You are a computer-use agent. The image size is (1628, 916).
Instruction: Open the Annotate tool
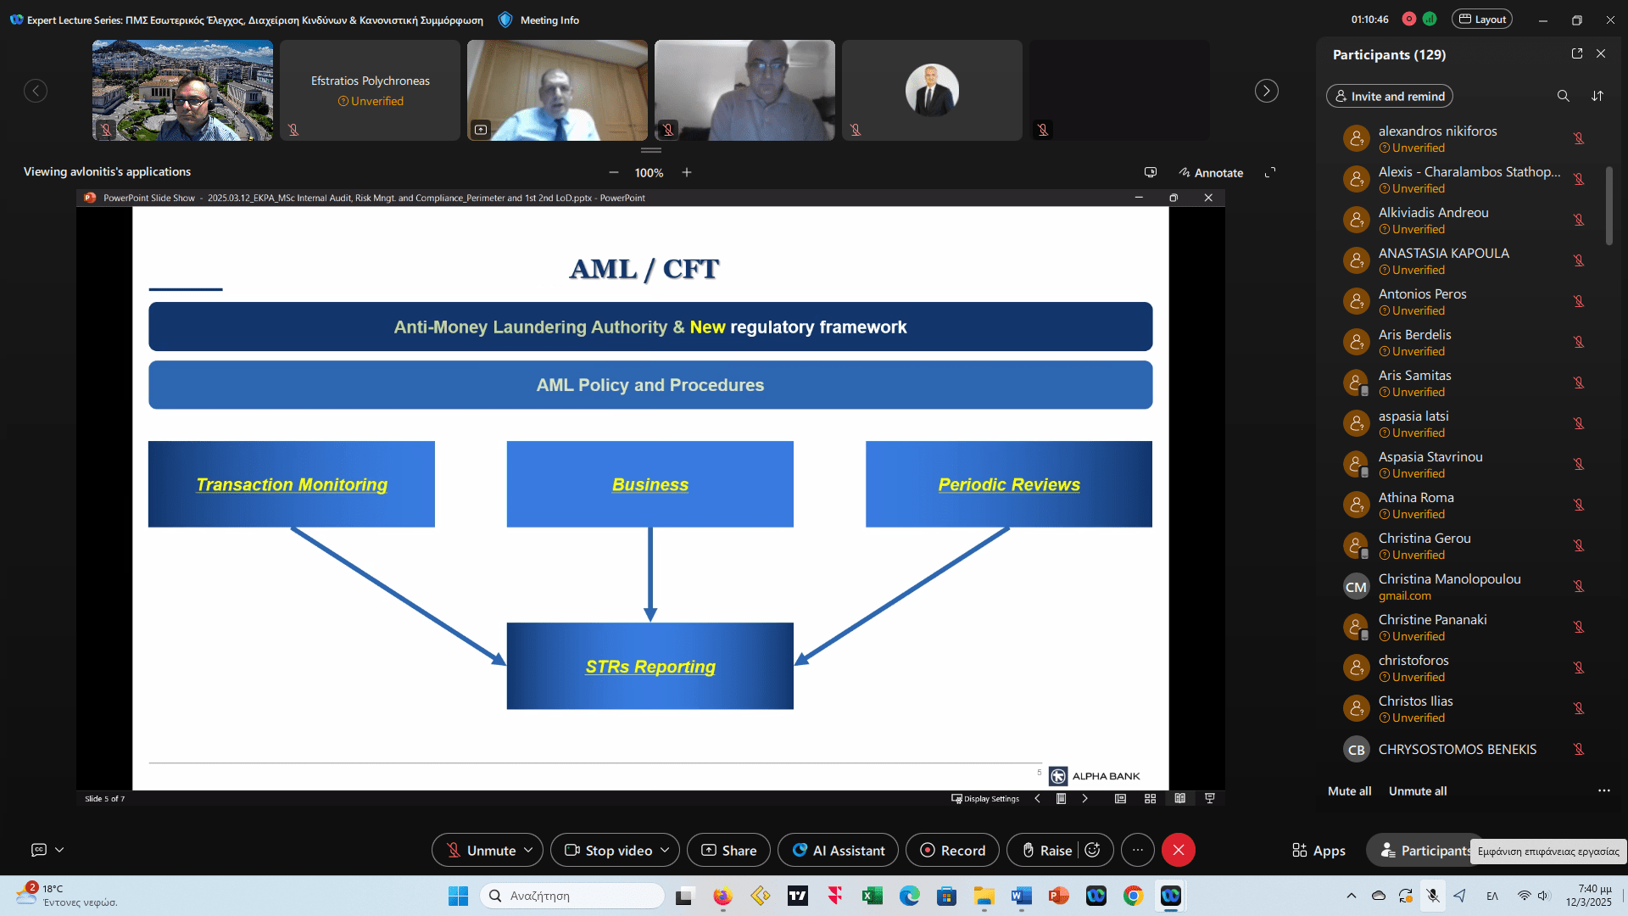click(x=1211, y=172)
